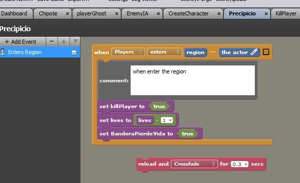Click inside the comment text field
Viewport: 300px width, 183px height.
click(x=193, y=80)
